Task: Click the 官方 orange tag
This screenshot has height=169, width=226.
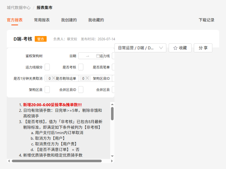Action: pyautogui.click(x=41, y=39)
